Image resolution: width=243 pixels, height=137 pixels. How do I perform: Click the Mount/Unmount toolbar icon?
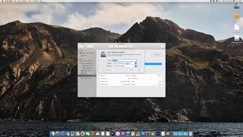click(x=131, y=46)
